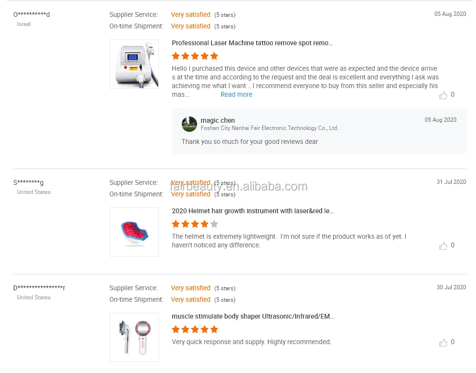
Task: Like the Israel buyer's laser machine review
Action: [x=443, y=95]
